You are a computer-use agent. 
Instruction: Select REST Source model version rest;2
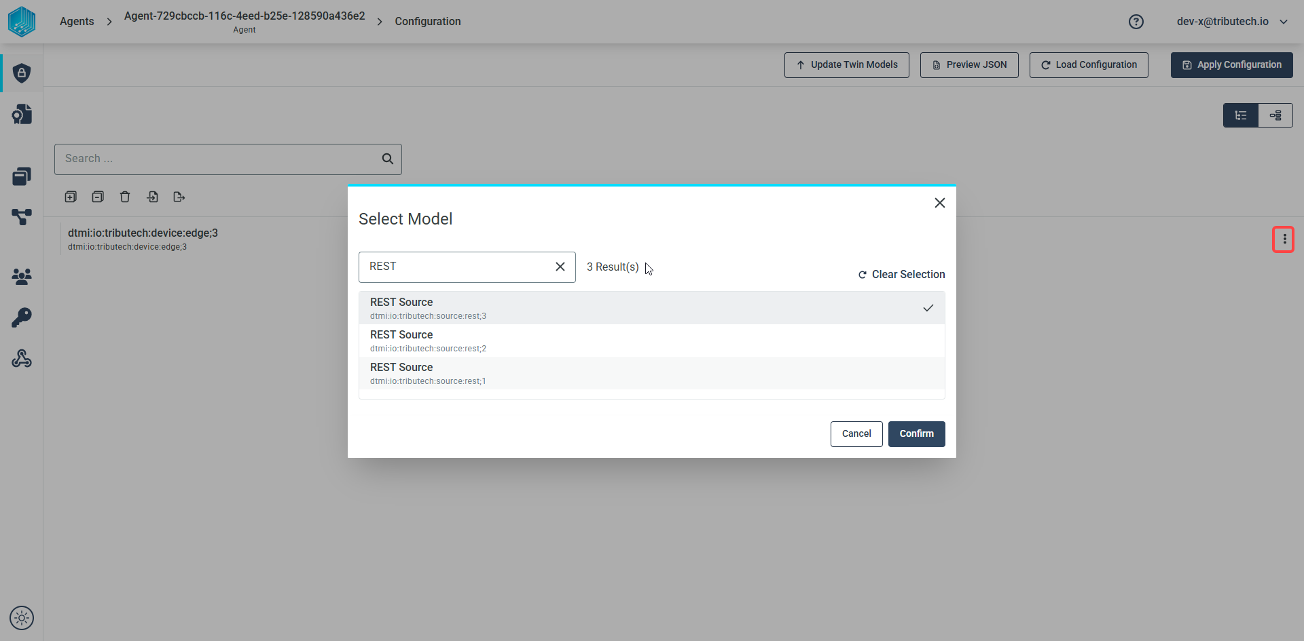(652, 341)
